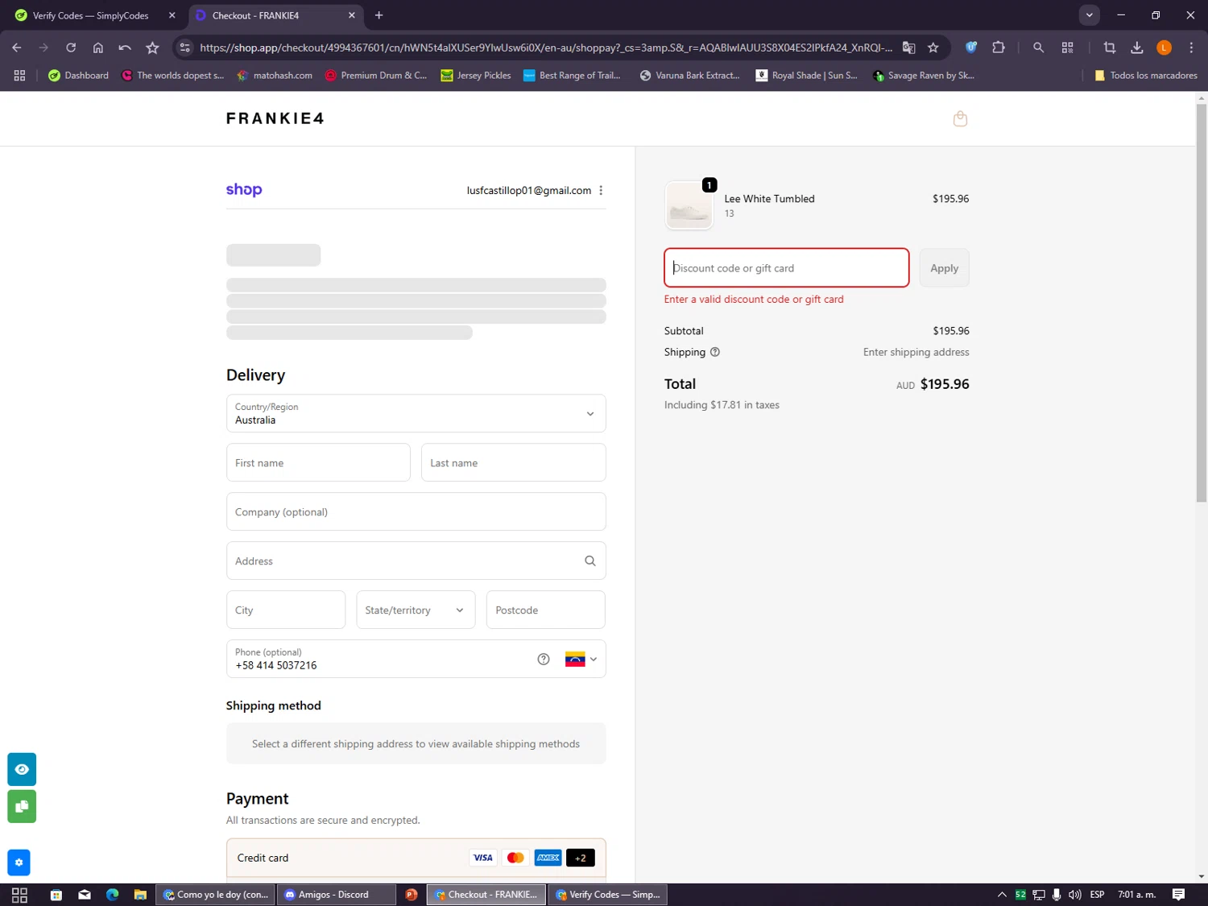
Task: Click the blue shield extension icon
Action: pos(971,48)
